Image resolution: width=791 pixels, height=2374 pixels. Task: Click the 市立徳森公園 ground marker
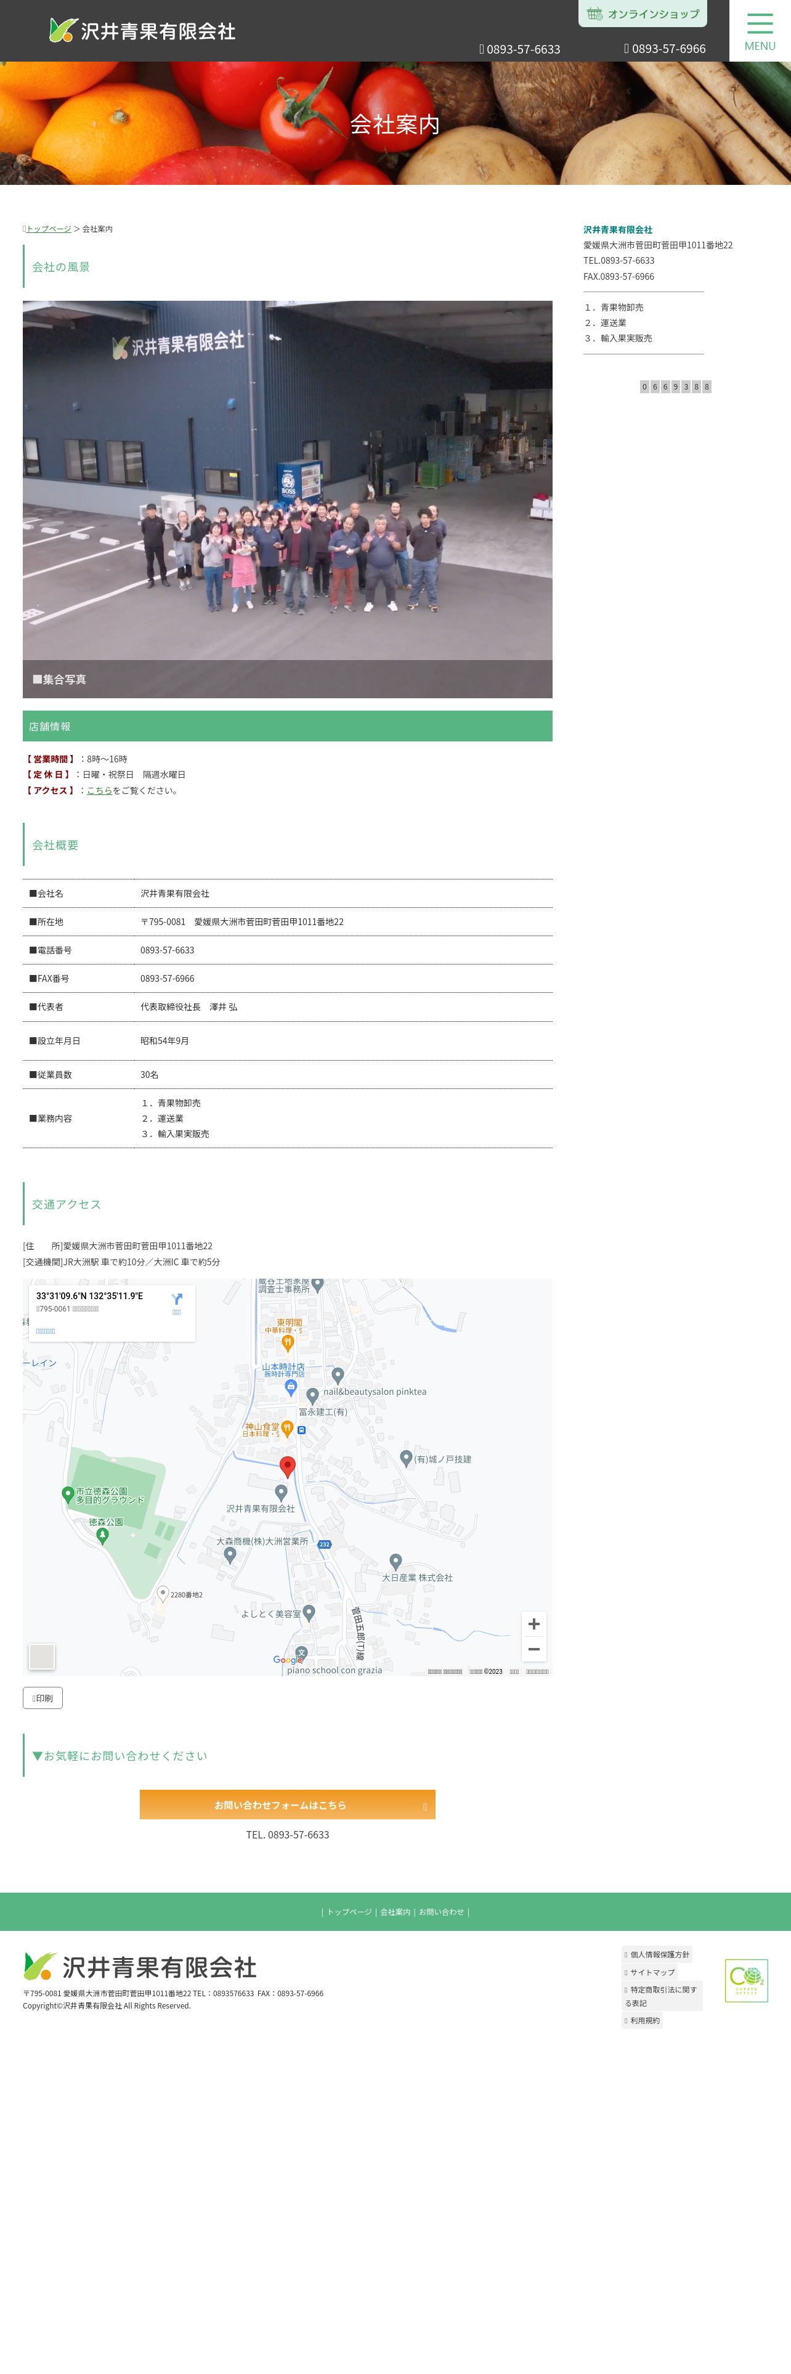point(67,1495)
